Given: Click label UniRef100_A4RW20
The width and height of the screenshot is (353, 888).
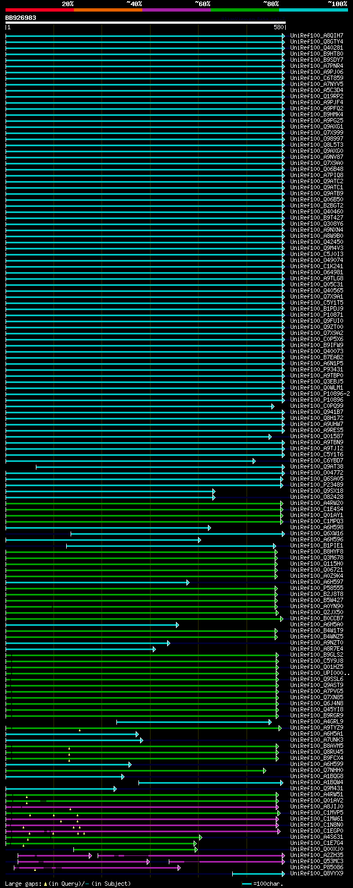Looking at the screenshot, I should [317, 503].
